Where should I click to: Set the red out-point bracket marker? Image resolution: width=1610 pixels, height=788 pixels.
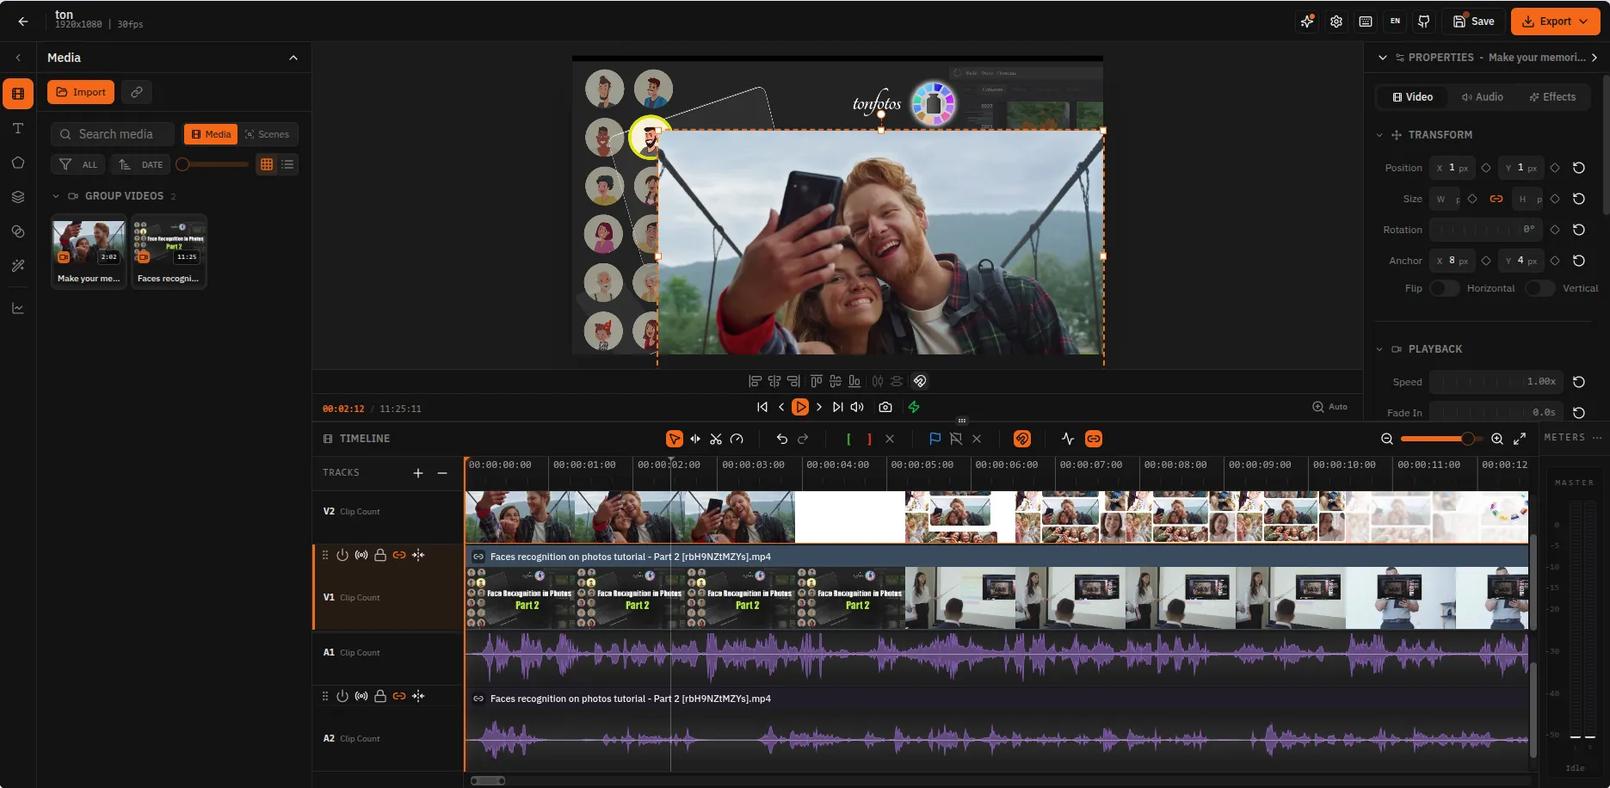point(869,439)
